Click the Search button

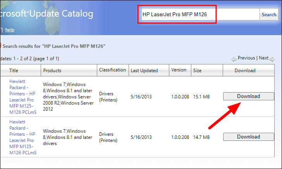pyautogui.click(x=269, y=15)
